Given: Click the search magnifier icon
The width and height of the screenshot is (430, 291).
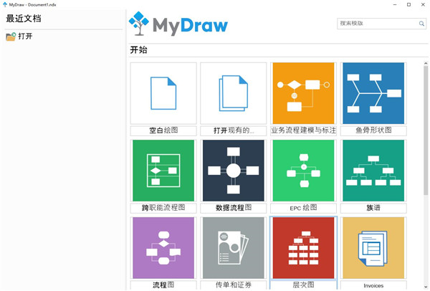Looking at the screenshot, I should (x=421, y=24).
